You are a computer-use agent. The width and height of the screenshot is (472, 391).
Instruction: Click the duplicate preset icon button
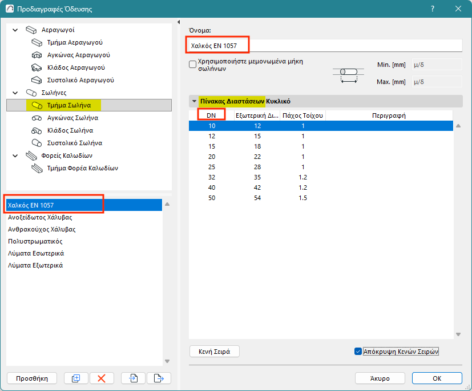click(x=76, y=378)
